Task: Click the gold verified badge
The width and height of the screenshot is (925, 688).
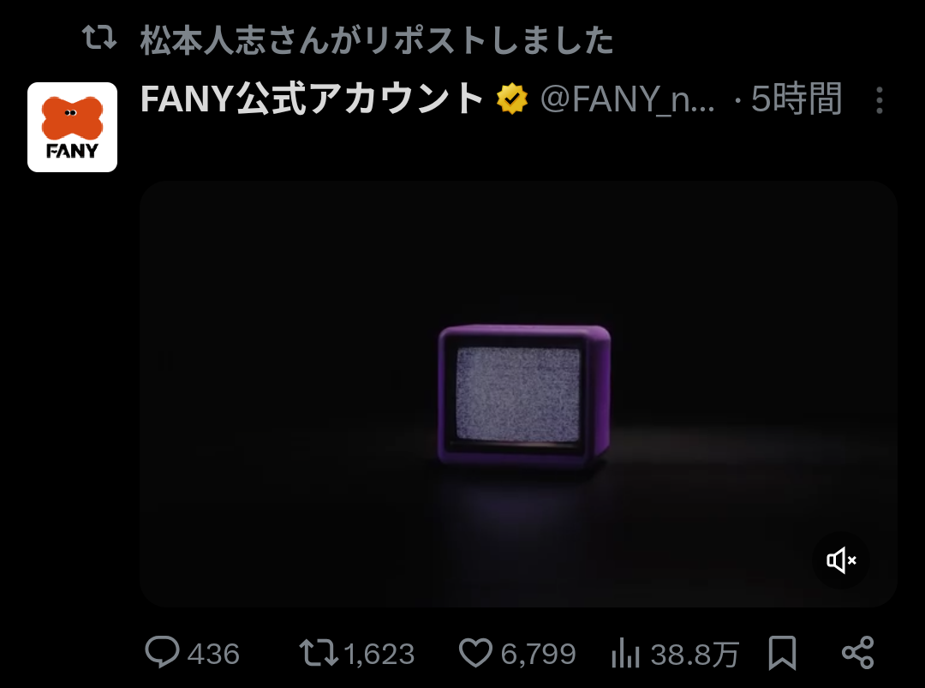Action: (x=512, y=99)
